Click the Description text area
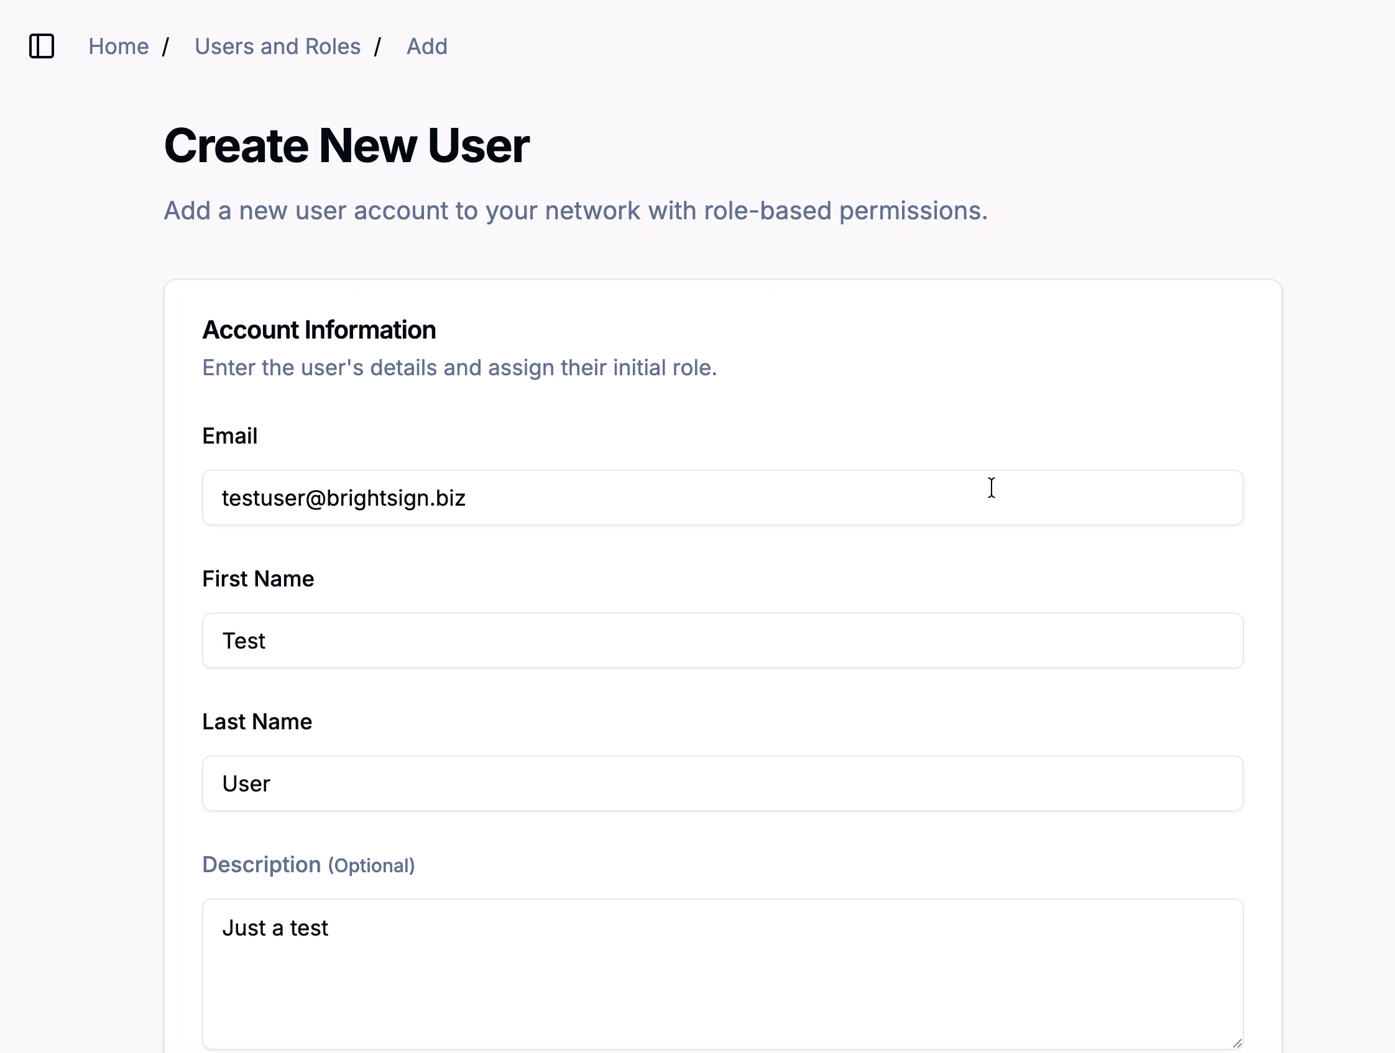Image resolution: width=1395 pixels, height=1053 pixels. (x=723, y=974)
